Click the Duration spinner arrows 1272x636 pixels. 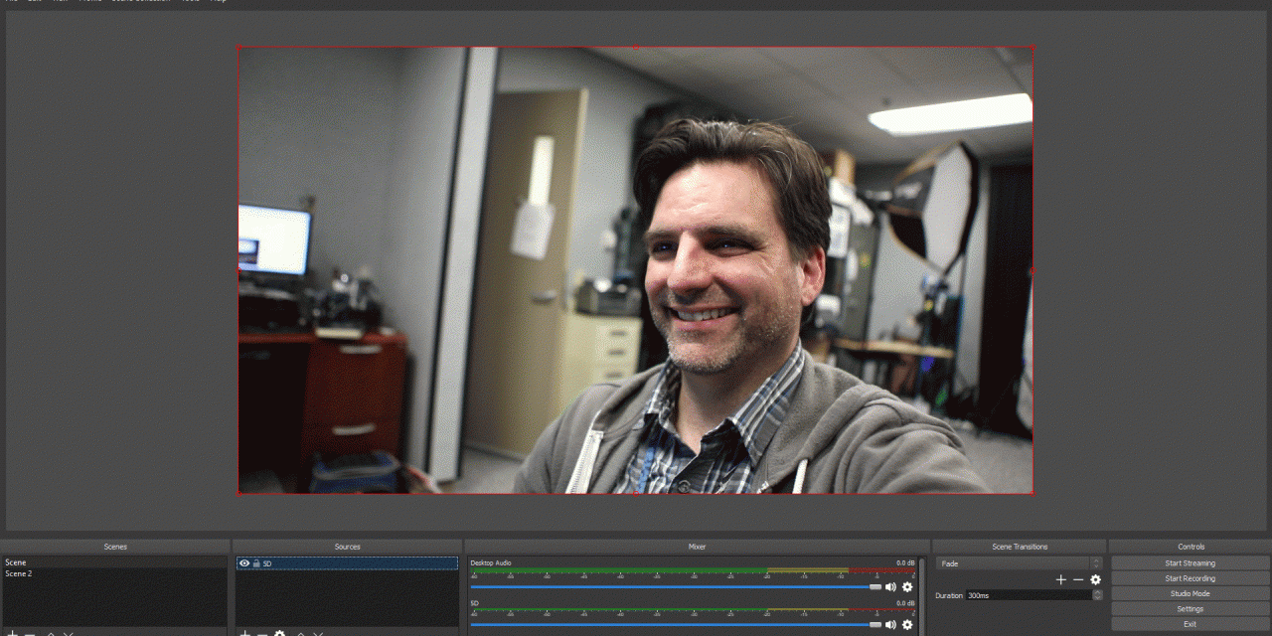point(1097,595)
